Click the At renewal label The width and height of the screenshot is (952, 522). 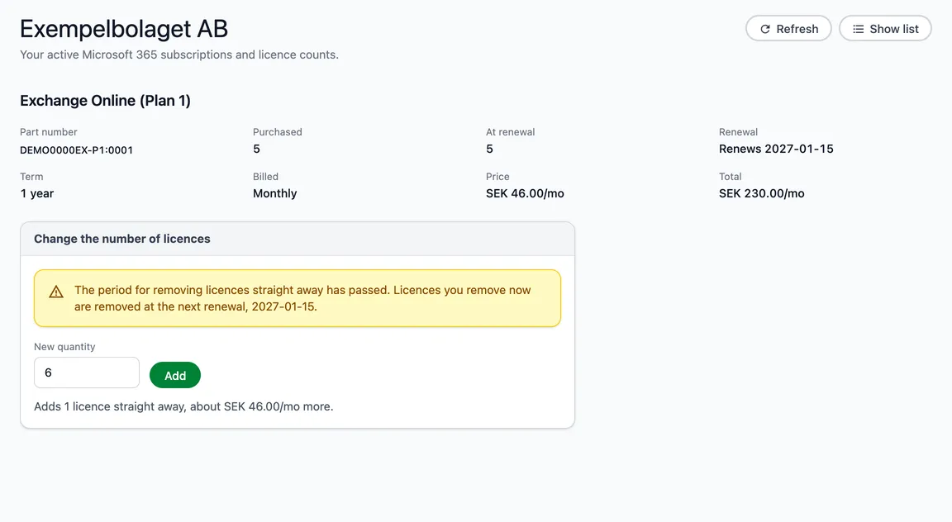tap(510, 131)
